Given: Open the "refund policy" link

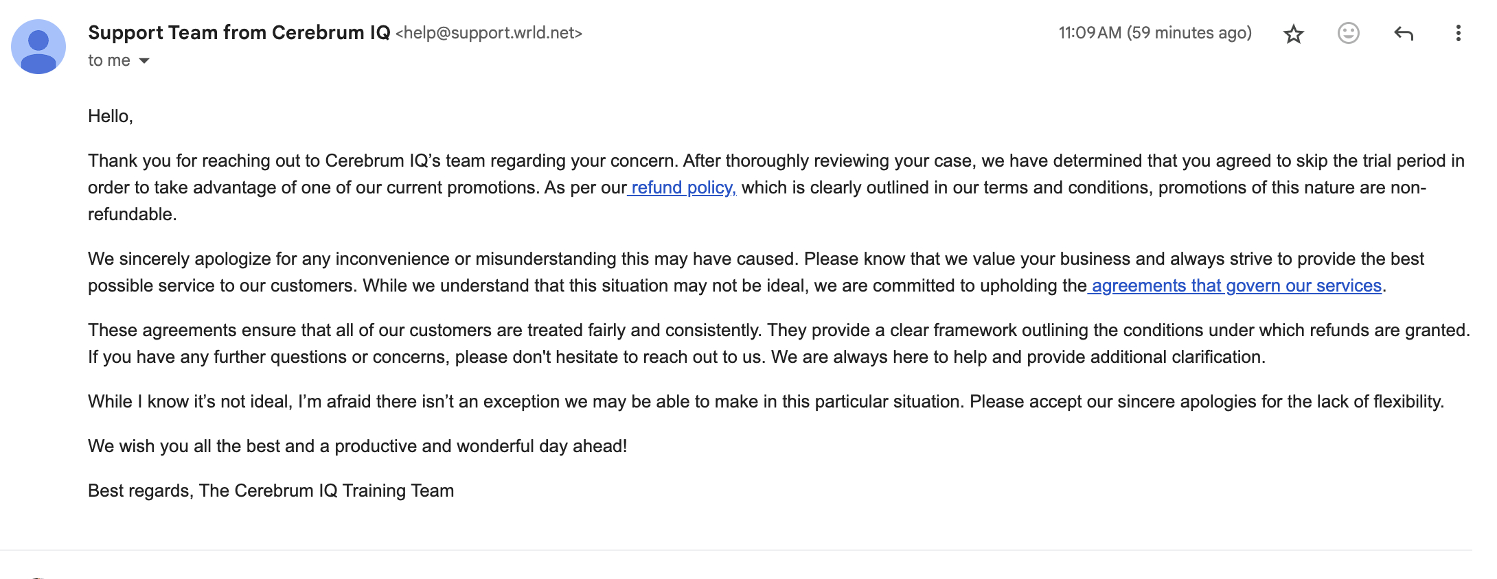Looking at the screenshot, I should click(x=683, y=188).
